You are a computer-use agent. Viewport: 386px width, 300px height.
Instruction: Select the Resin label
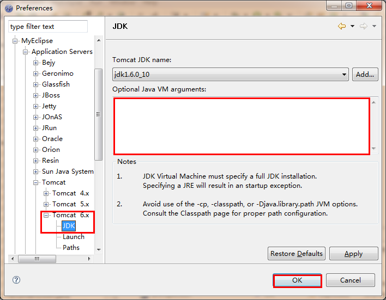click(x=51, y=161)
